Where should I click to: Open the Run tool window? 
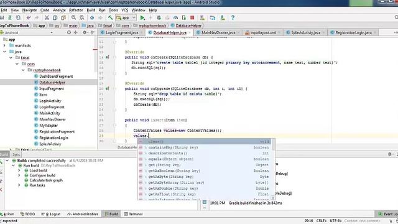[7, 214]
